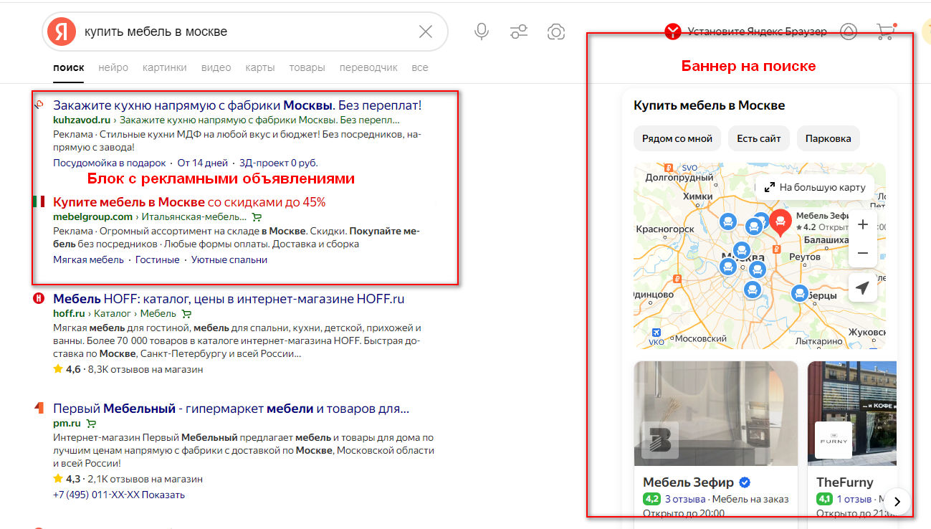Clear the search query with X icon
Screen dimensions: 931x529
426,32
